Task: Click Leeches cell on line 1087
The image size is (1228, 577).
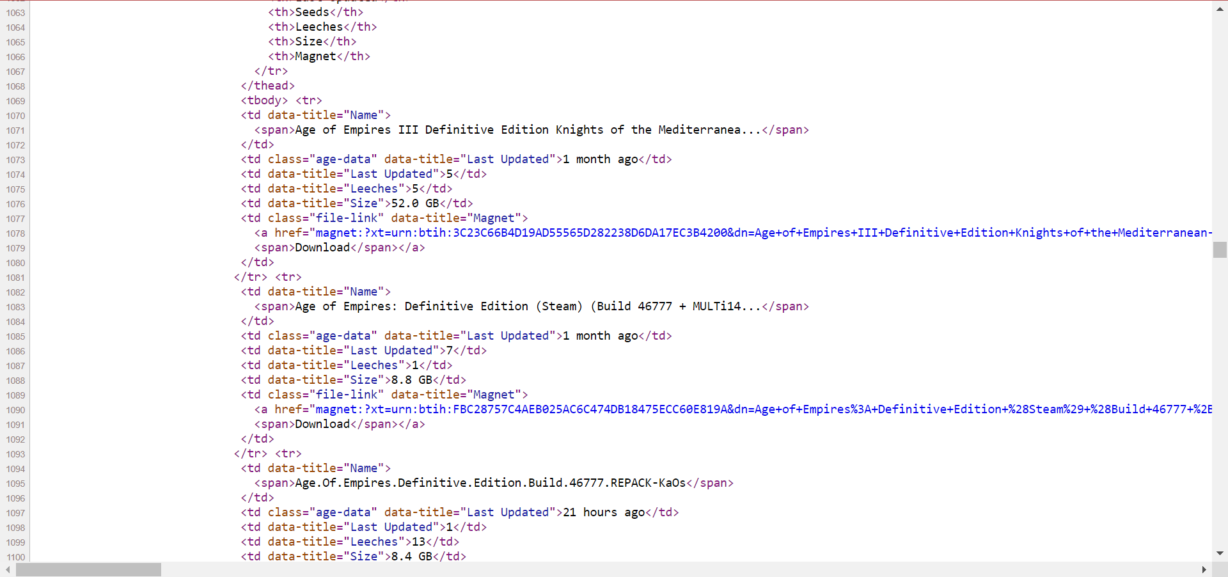Action: [x=347, y=365]
